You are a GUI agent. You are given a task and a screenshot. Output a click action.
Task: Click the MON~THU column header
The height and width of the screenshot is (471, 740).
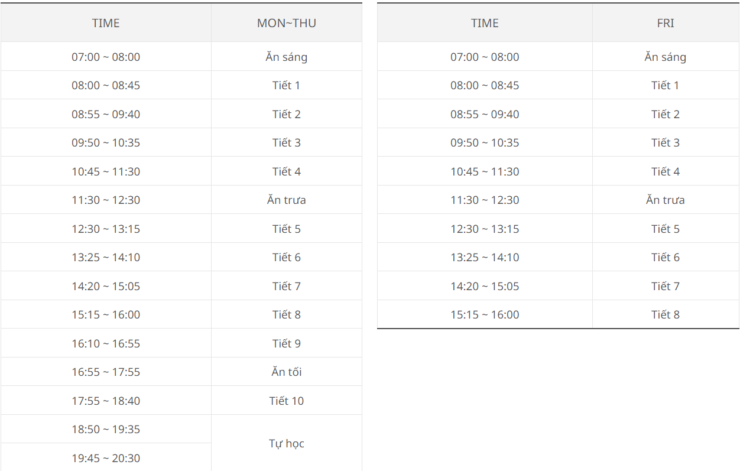(286, 23)
